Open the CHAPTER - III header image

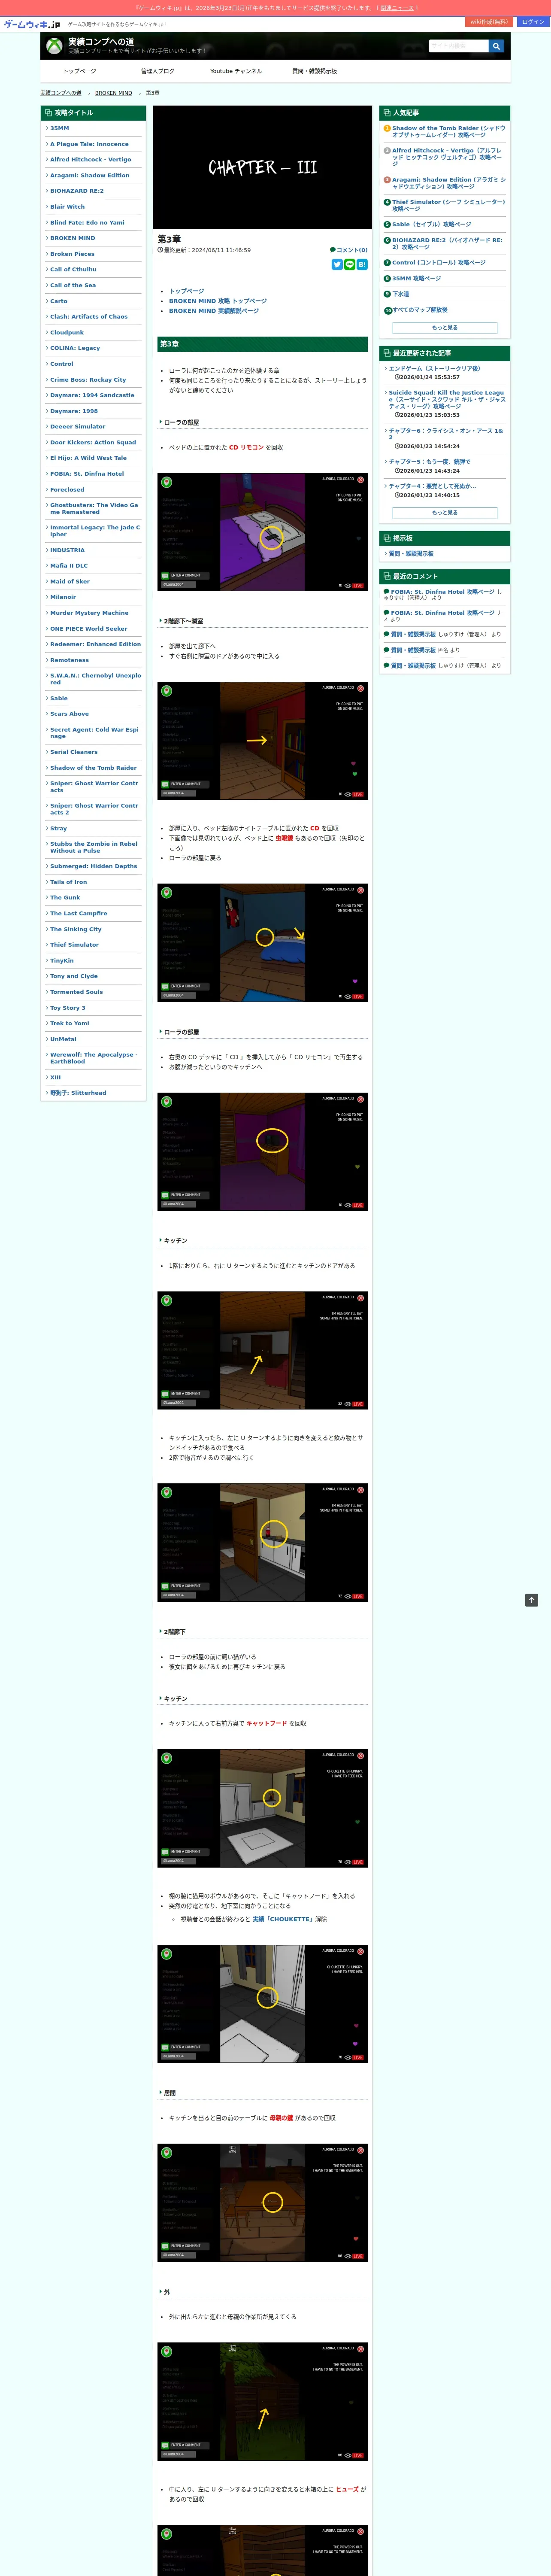point(262,167)
